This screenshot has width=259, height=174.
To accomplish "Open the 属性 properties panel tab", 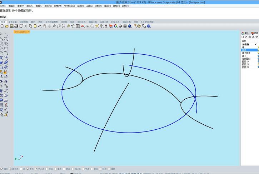I will 245,33.
